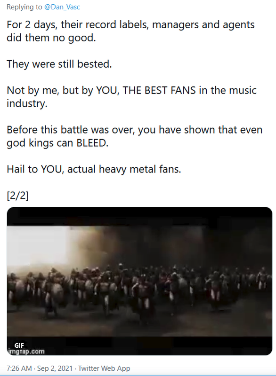Click the "For 2 days" opening paragraph
The image size is (276, 376).
(x=130, y=31)
